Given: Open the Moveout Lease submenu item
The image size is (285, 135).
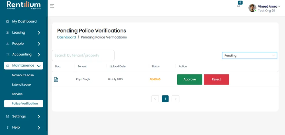Looking at the screenshot, I should [x=23, y=75].
